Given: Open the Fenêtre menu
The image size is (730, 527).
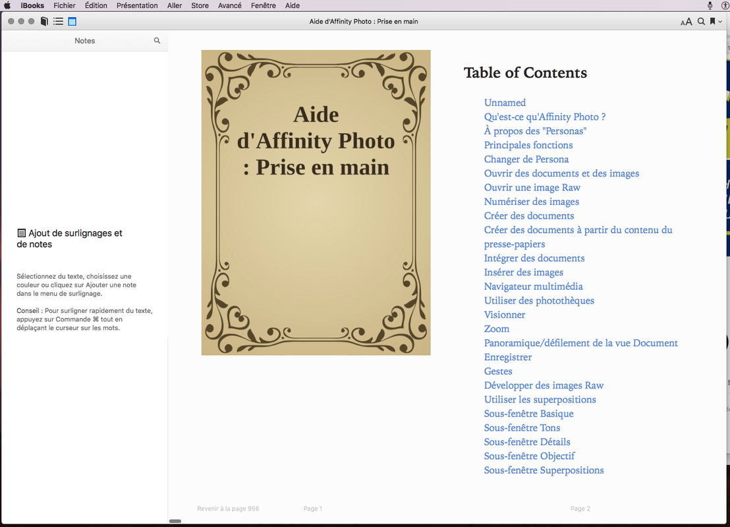Looking at the screenshot, I should pyautogui.click(x=263, y=5).
